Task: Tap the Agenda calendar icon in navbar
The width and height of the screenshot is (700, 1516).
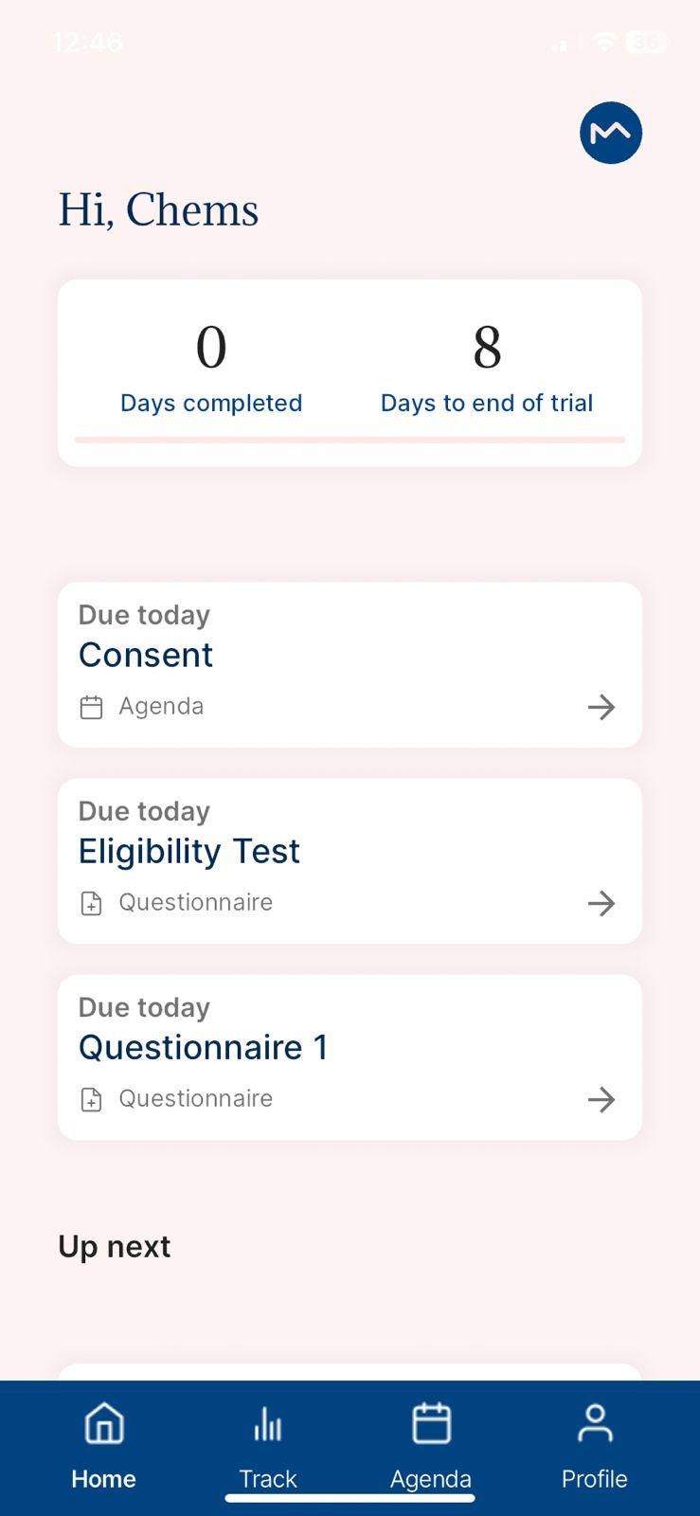Action: click(x=431, y=1423)
